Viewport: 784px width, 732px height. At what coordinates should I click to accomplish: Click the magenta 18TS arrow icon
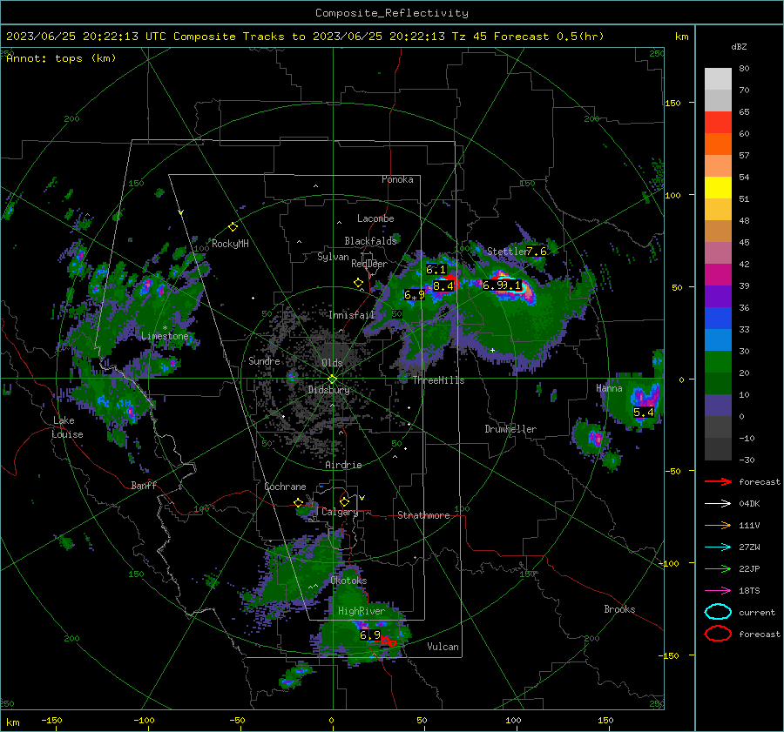point(718,591)
